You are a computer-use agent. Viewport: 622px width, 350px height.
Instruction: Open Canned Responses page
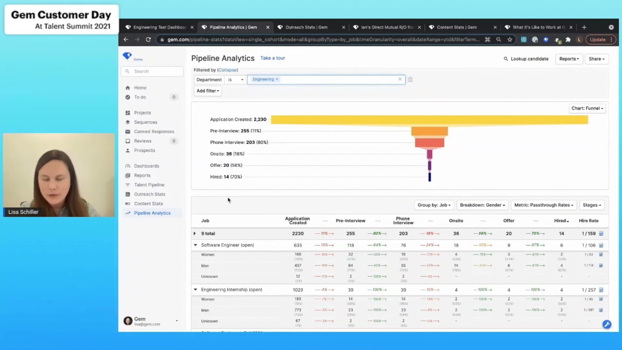click(x=154, y=131)
